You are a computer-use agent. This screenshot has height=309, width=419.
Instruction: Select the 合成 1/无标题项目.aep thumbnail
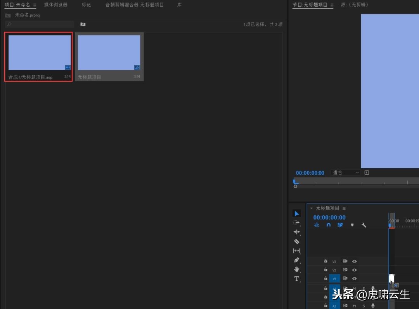pyautogui.click(x=38, y=52)
